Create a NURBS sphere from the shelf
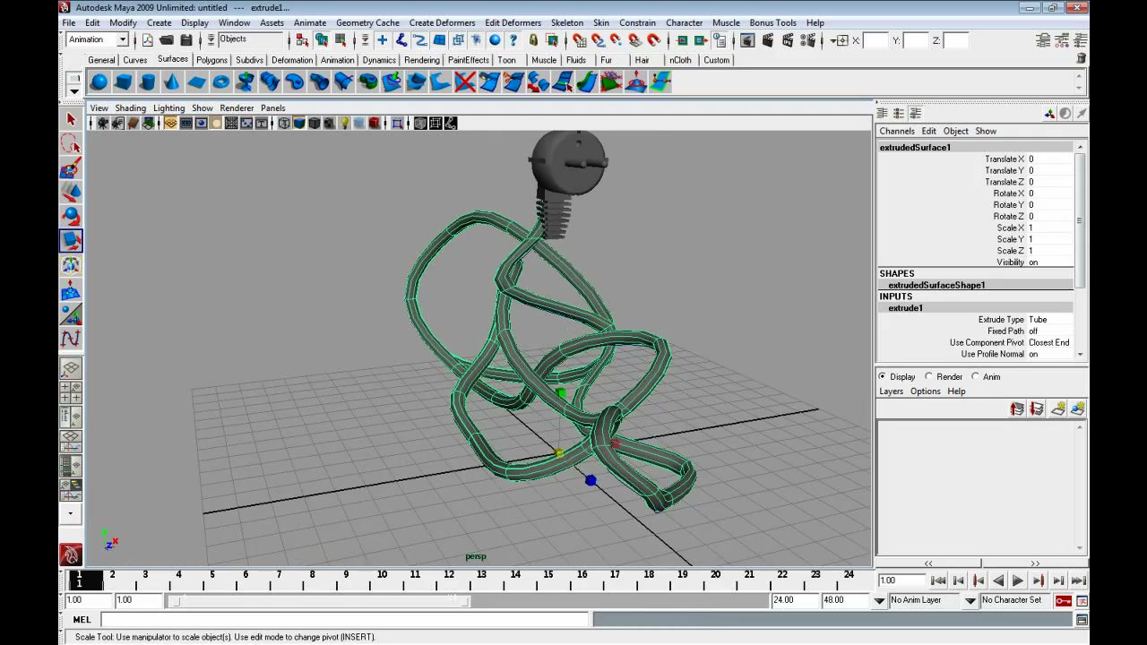 click(99, 82)
